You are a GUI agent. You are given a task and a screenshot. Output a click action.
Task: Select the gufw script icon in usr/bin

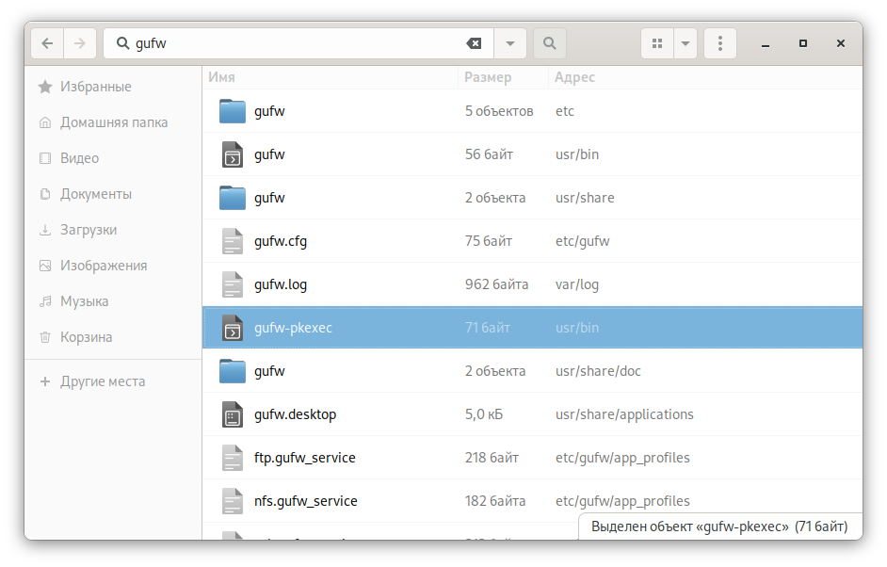coord(233,154)
